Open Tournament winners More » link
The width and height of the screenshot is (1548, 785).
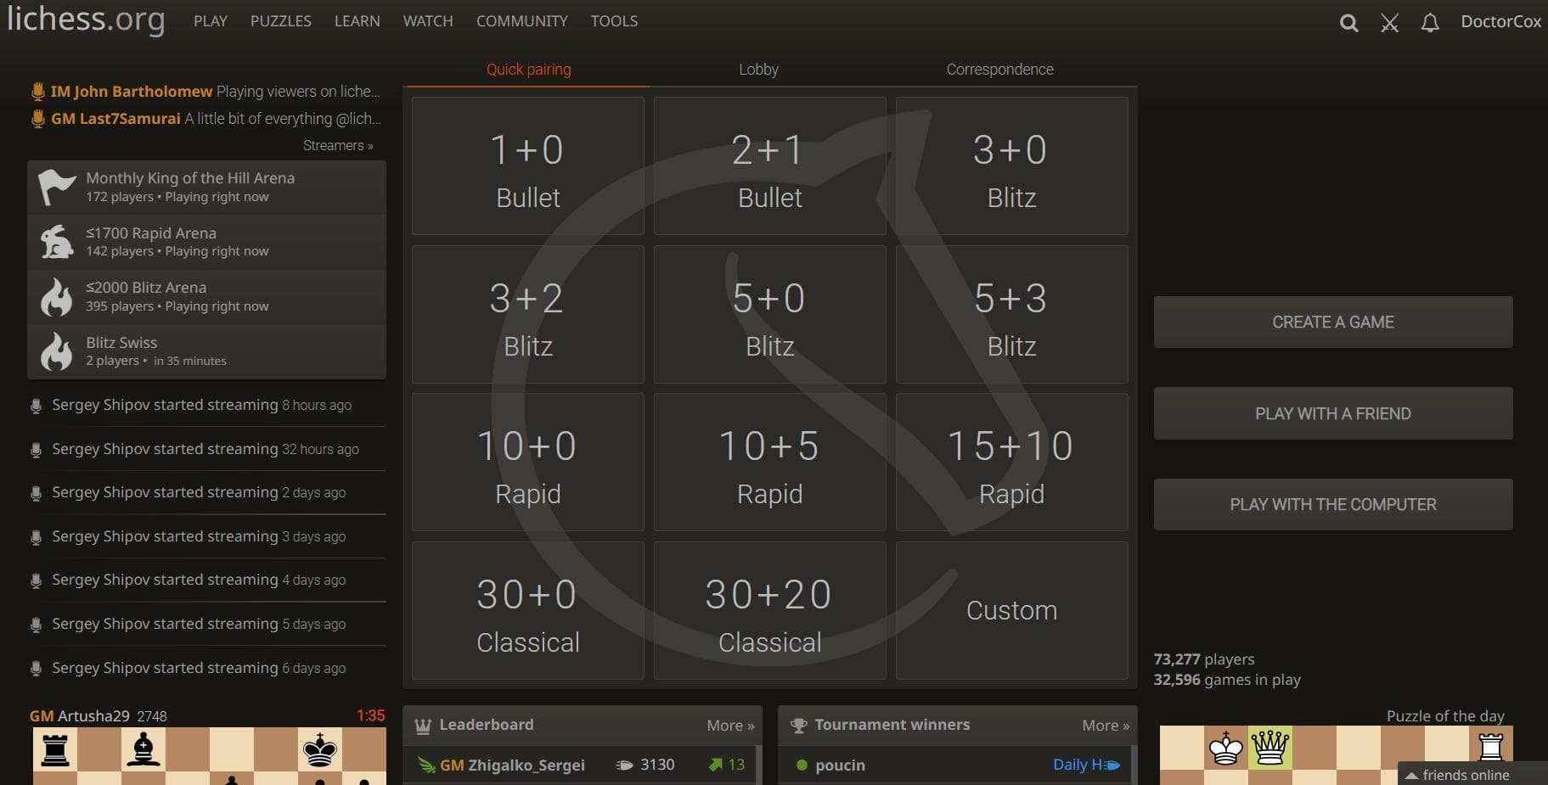(1106, 726)
